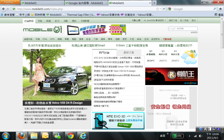Open IME language bar options arrow
Image resolution: width=224 pixels, height=140 pixels.
click(223, 129)
